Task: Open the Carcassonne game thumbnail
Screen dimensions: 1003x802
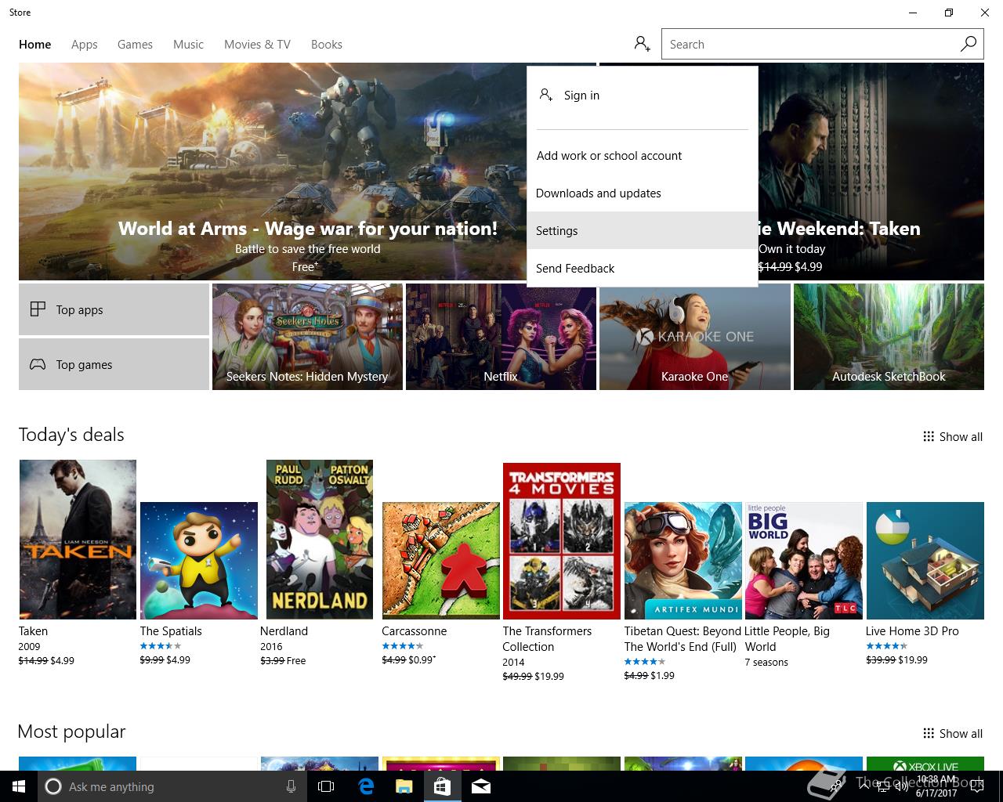Action: click(441, 561)
